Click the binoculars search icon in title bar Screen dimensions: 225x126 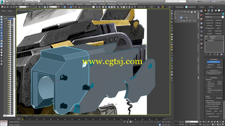(x=188, y=1)
